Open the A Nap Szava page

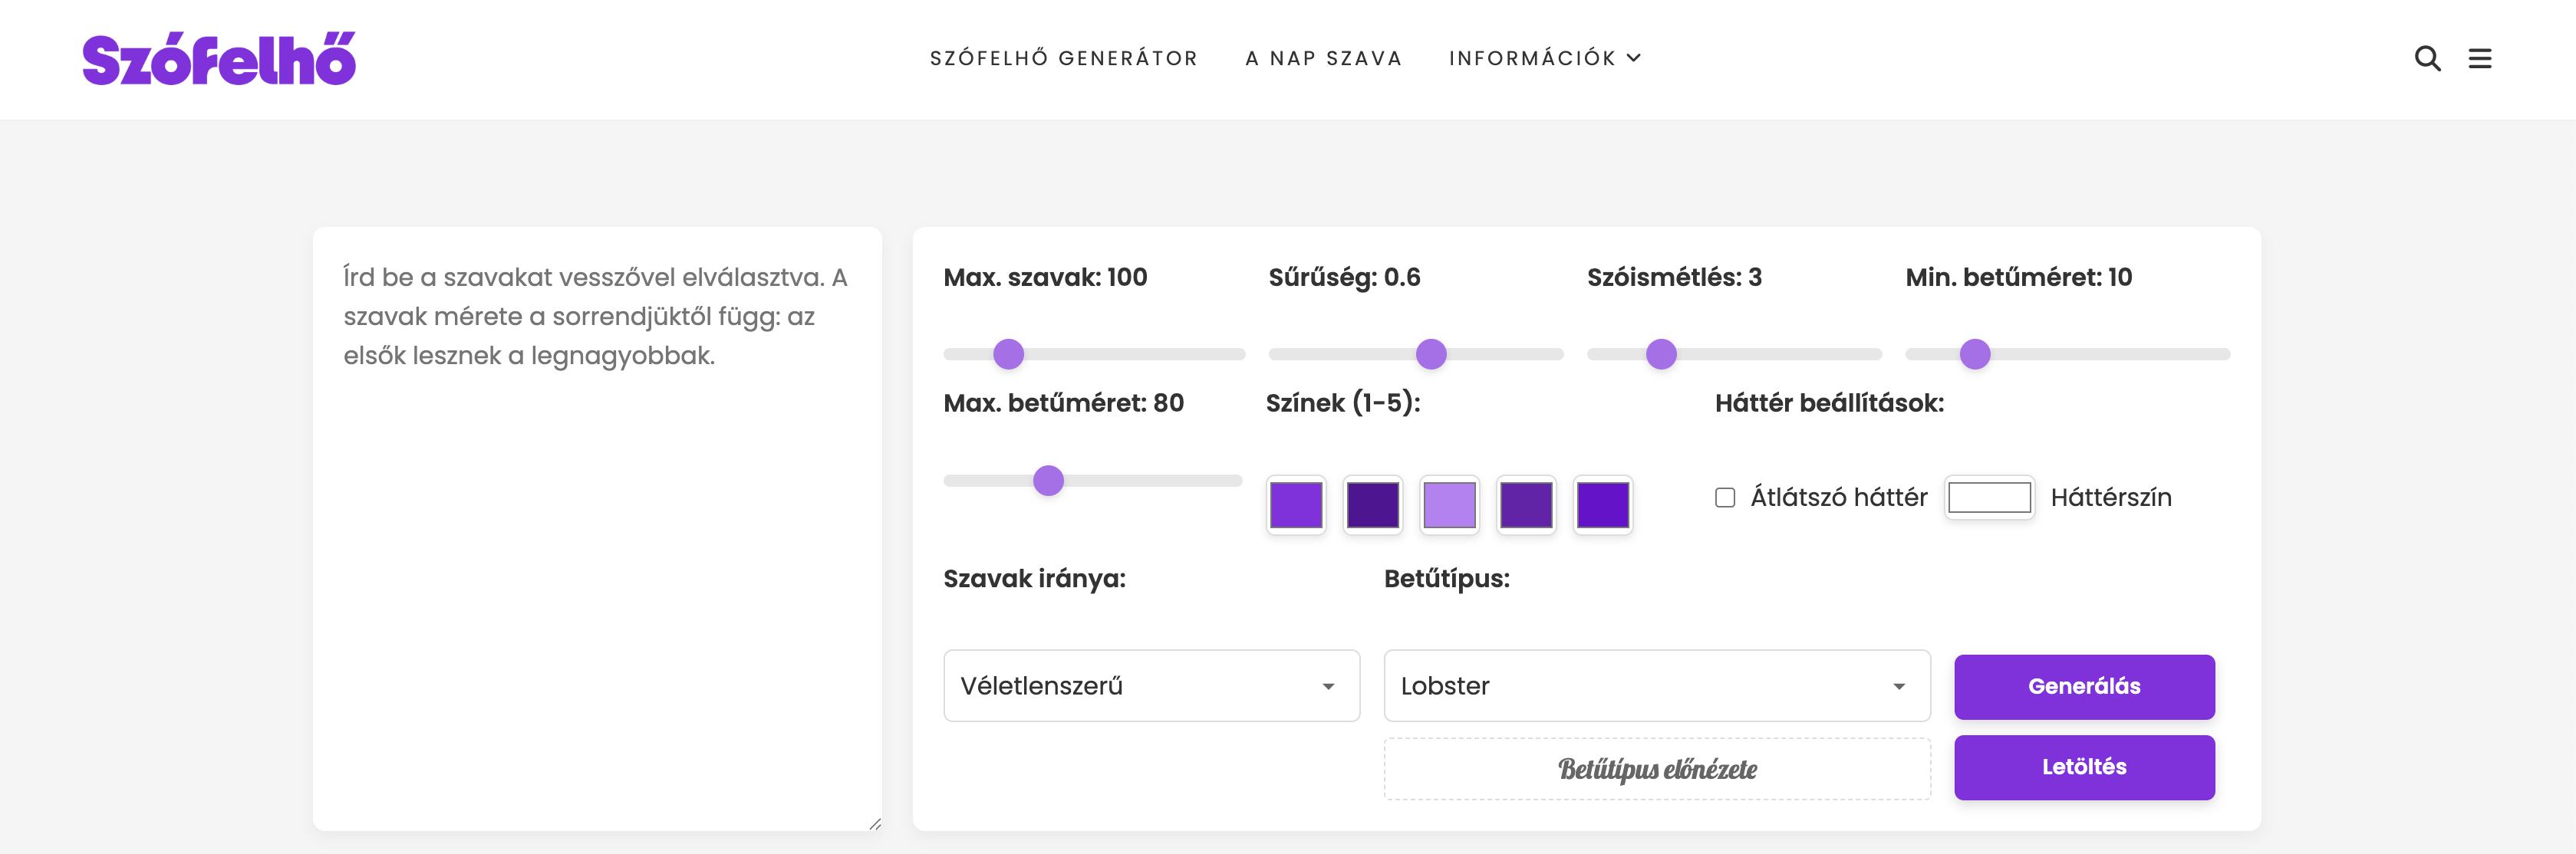(x=1324, y=59)
